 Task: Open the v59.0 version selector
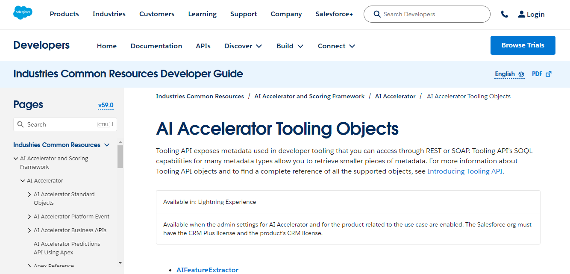(106, 105)
